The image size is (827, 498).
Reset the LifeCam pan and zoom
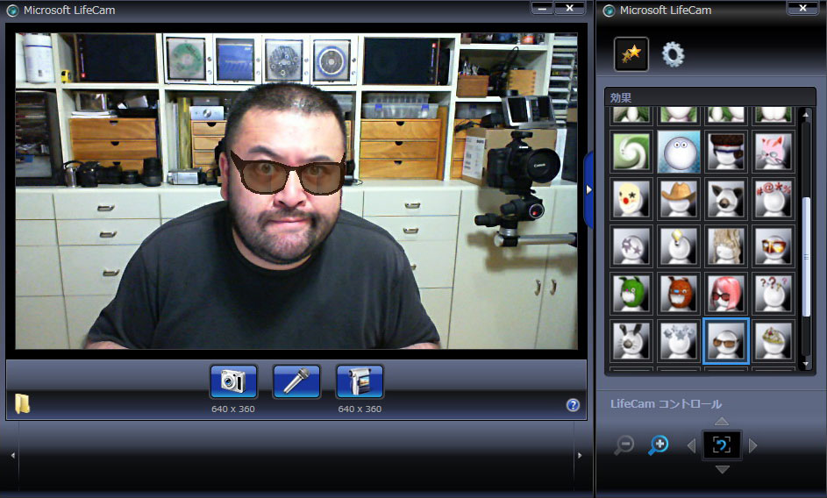[x=722, y=445]
